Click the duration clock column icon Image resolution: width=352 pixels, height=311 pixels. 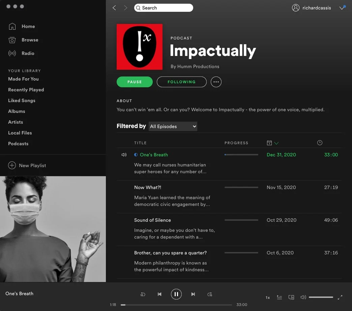320,143
